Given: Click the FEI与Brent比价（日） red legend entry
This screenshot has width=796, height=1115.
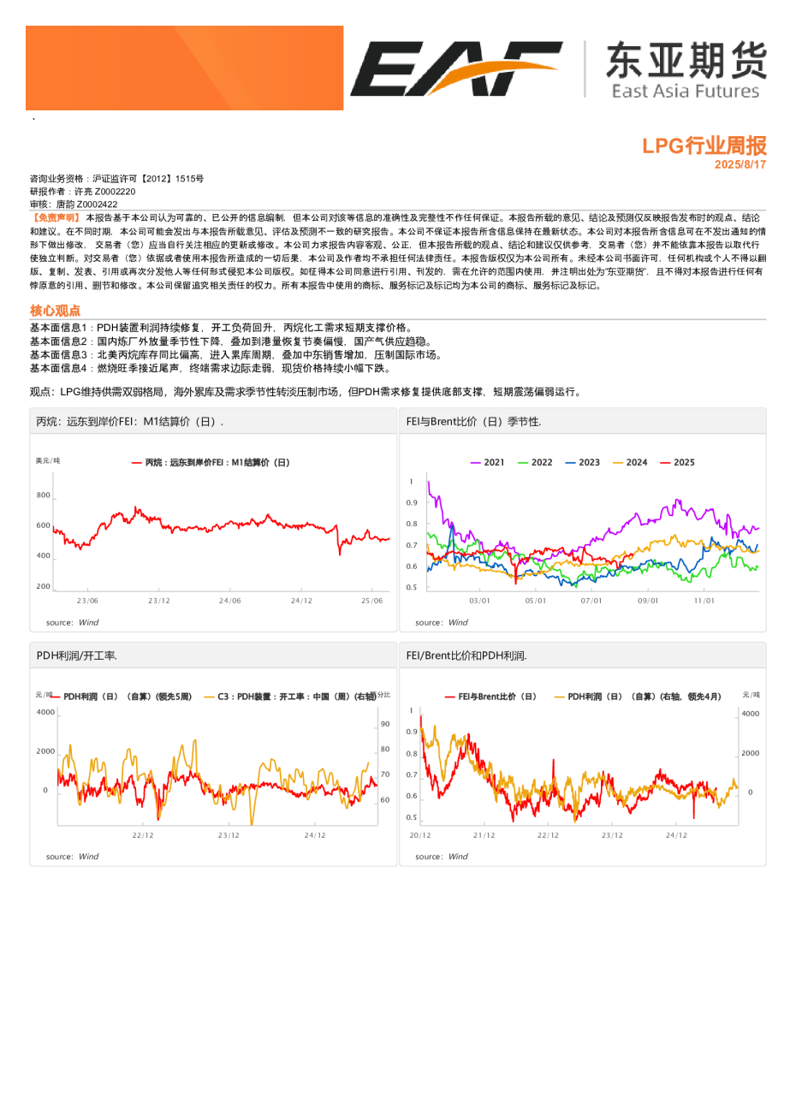Looking at the screenshot, I should [x=491, y=697].
